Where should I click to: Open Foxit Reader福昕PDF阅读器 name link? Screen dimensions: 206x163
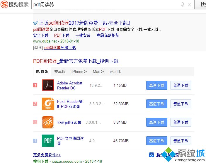(x=70, y=104)
